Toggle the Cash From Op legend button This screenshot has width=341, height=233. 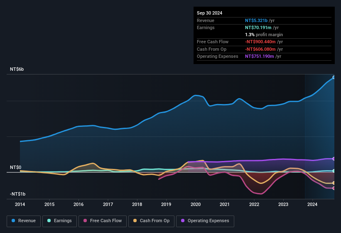[151, 221]
